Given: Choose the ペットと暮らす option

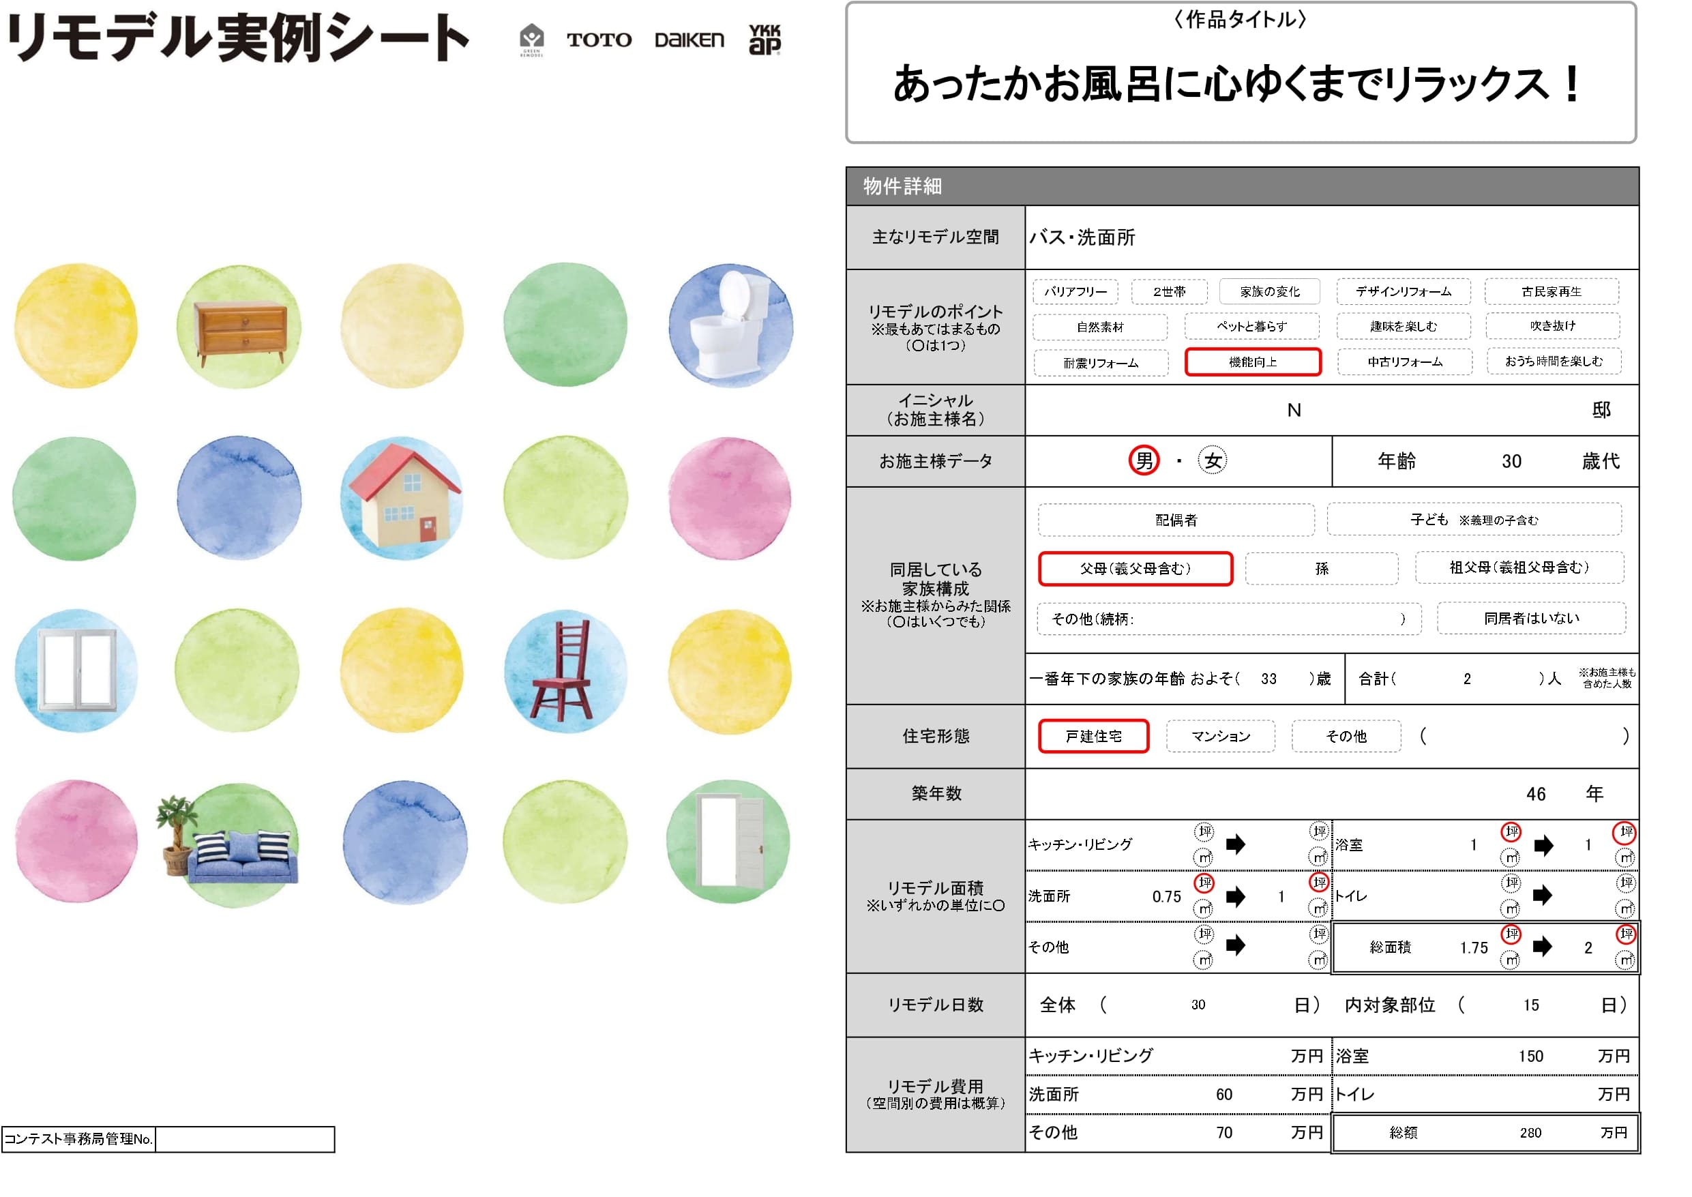Looking at the screenshot, I should click(x=1251, y=327).
